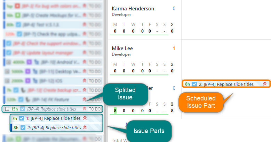Click the task icon of 8h part 2 in backlog
The width and height of the screenshot is (271, 142).
pyautogui.click(x=23, y=127)
